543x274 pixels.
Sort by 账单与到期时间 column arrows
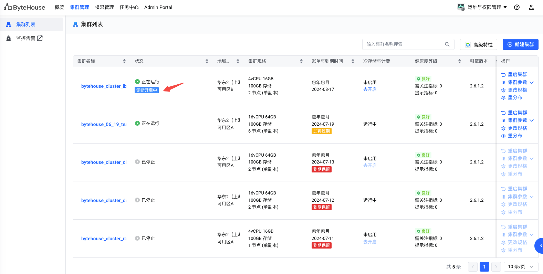[x=353, y=61]
